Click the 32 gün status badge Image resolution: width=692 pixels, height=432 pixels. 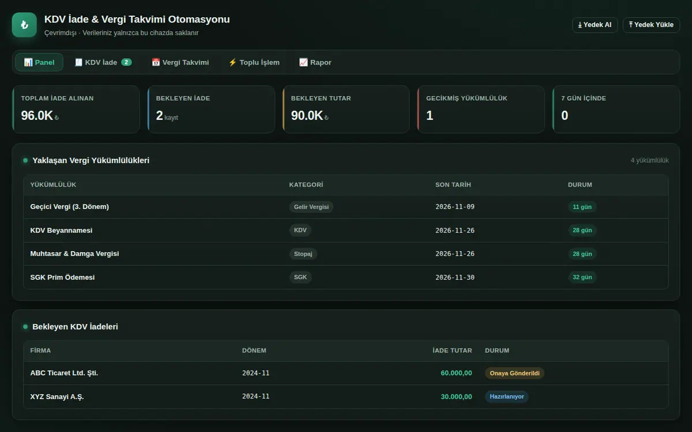click(x=582, y=277)
